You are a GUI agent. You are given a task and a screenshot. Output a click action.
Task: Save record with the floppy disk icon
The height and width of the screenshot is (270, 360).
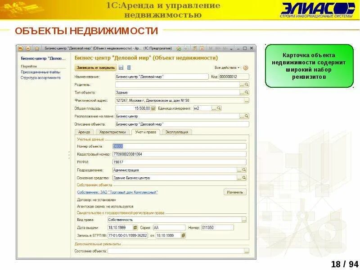(x=121, y=67)
